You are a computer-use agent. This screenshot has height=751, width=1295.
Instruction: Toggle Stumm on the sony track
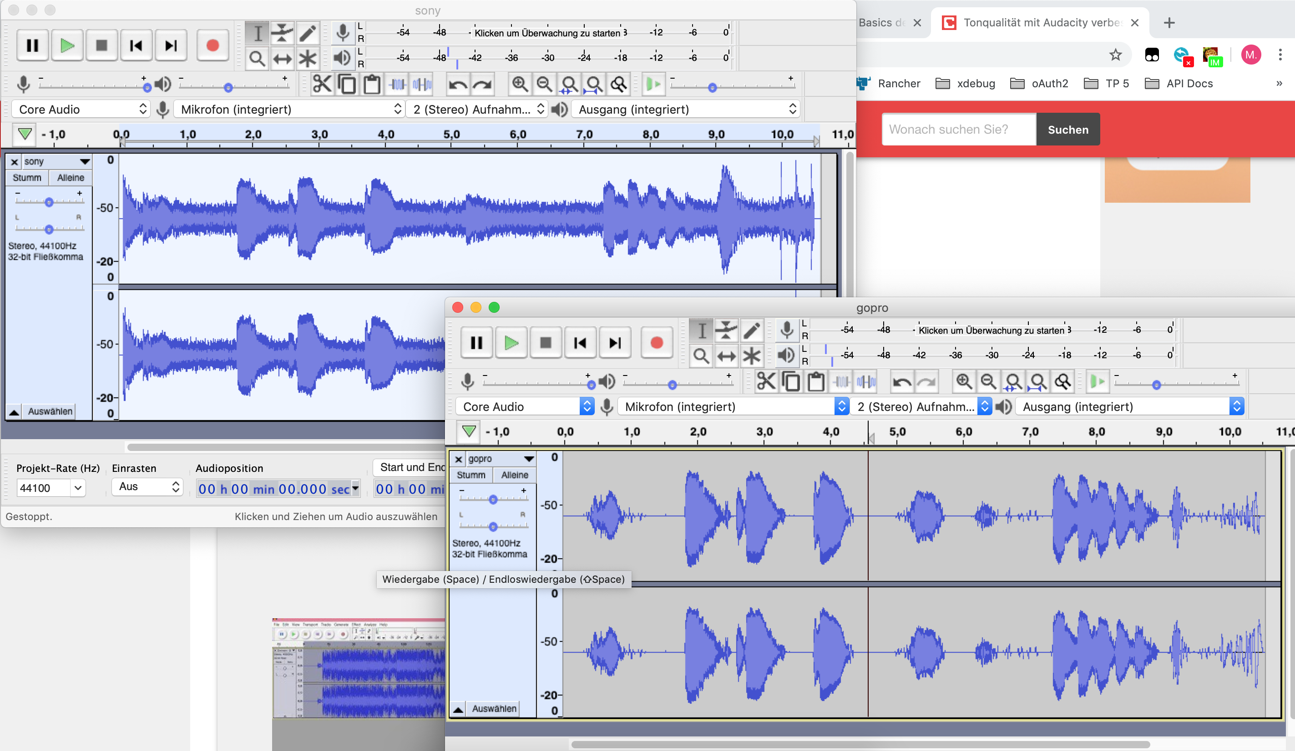coord(27,178)
